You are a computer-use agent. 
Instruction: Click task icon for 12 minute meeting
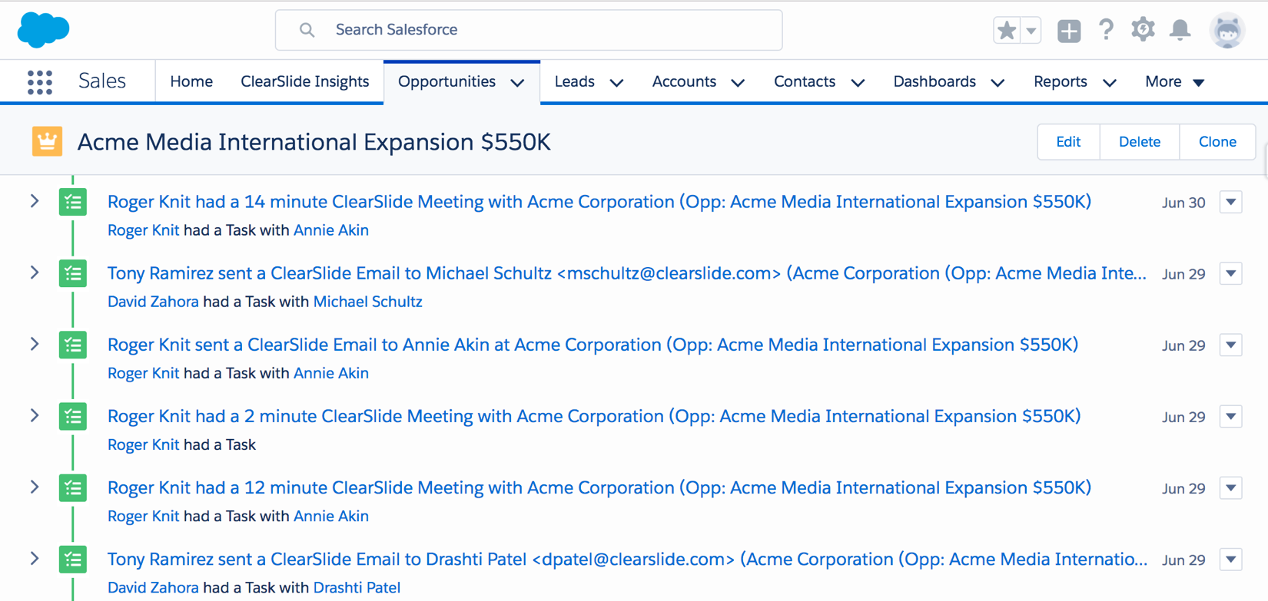[x=73, y=487]
